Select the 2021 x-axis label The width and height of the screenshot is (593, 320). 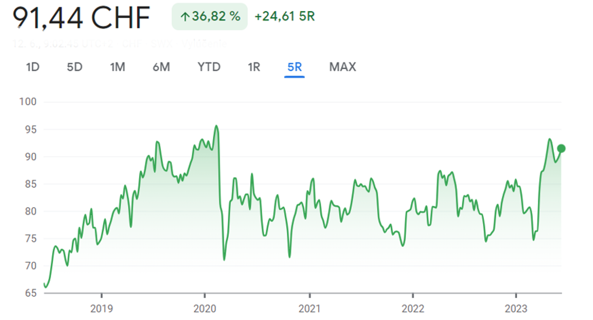coord(309,308)
